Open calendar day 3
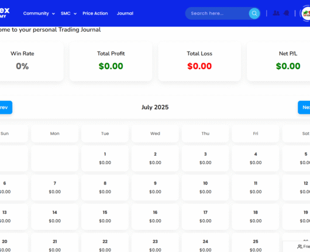 (205, 158)
